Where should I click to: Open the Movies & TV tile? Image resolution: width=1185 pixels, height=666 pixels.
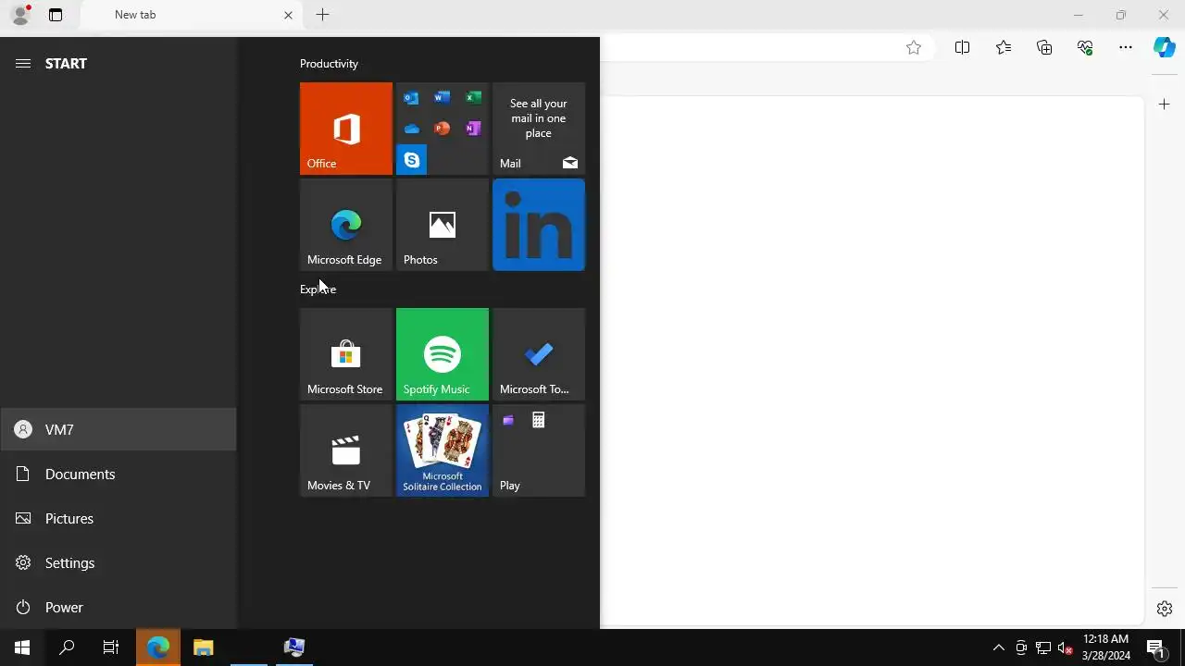tap(346, 450)
